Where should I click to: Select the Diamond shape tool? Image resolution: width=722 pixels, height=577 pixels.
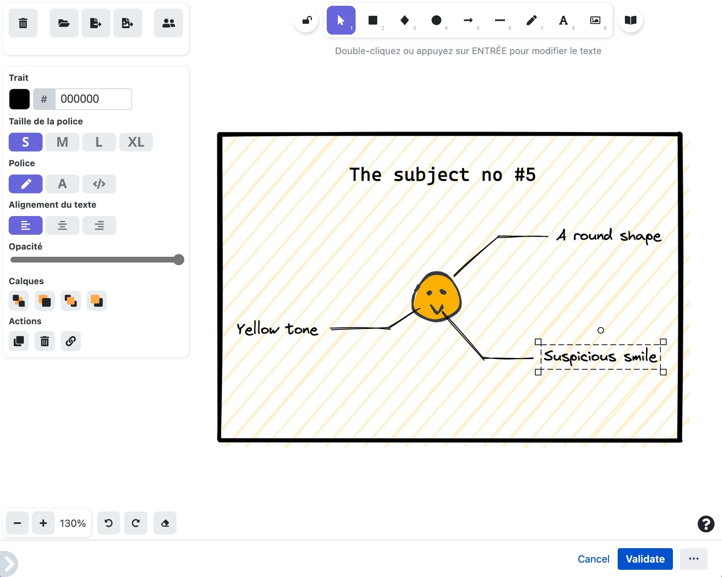pyautogui.click(x=405, y=20)
